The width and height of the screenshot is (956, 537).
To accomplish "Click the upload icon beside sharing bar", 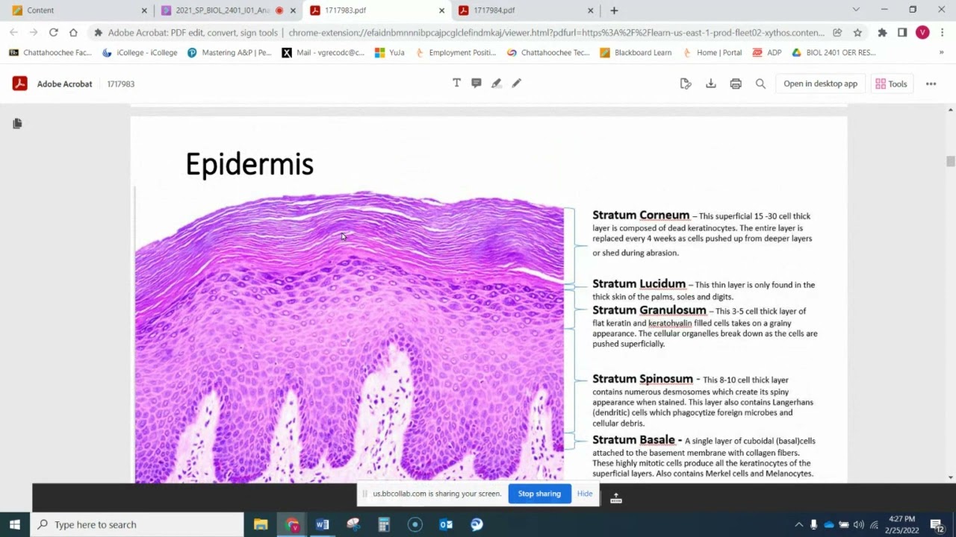I will [x=616, y=497].
